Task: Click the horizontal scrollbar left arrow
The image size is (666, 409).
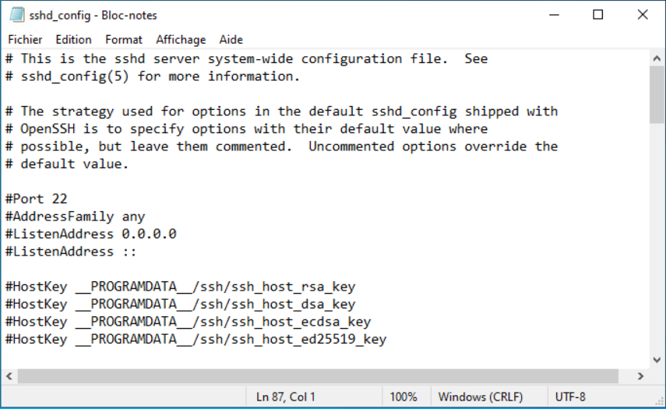Action: coord(9,376)
